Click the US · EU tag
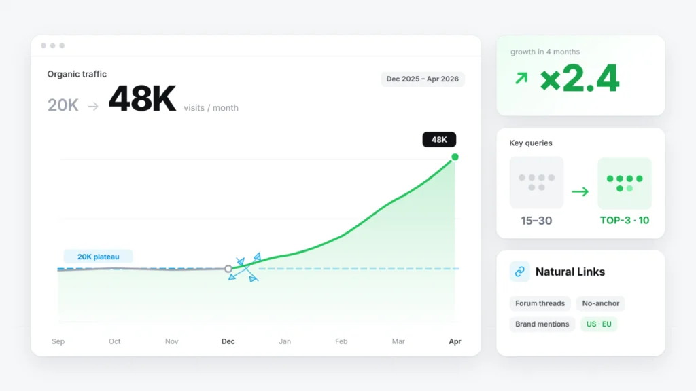This screenshot has width=696, height=391. [x=599, y=324]
